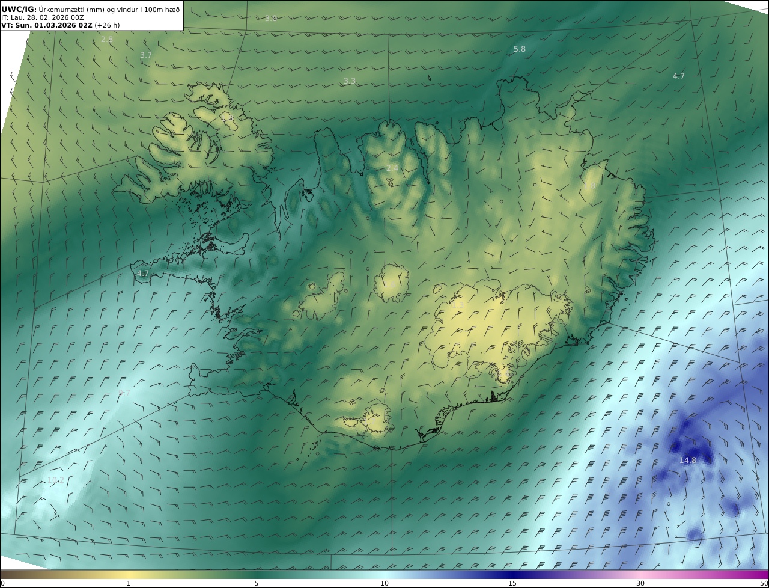This screenshot has height=588, width=769.
Task: Click the 3.7 value label north of the Westfjords
Action: pyautogui.click(x=145, y=55)
